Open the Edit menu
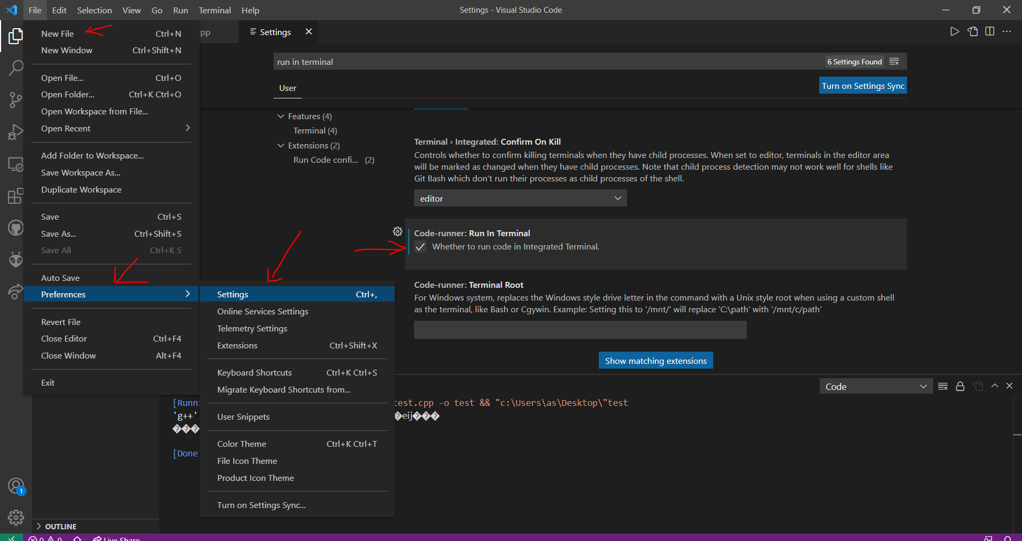The image size is (1022, 541). (59, 10)
